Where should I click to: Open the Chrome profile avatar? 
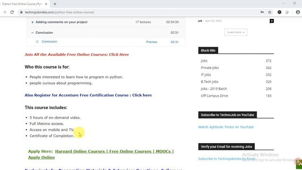298,12
